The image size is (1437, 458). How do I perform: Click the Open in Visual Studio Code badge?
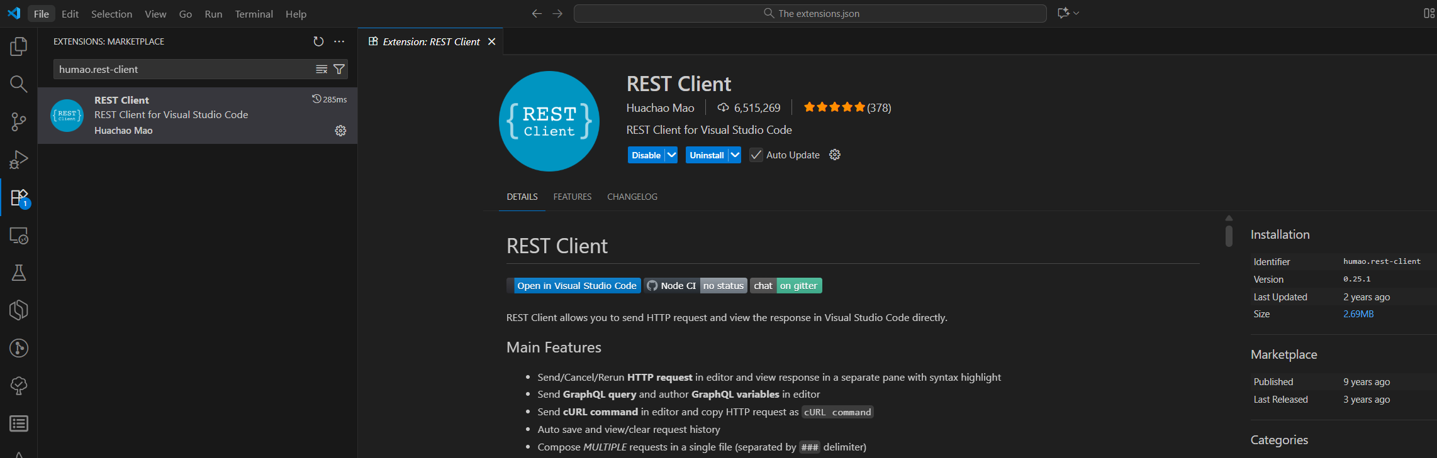(574, 286)
